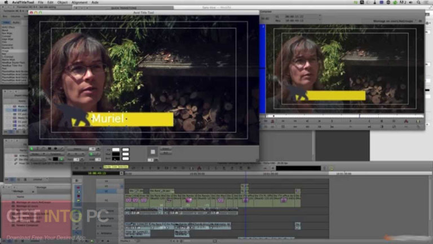Image resolution: width=433 pixels, height=244 pixels.
Task: Open the File menu
Action: point(41,2)
